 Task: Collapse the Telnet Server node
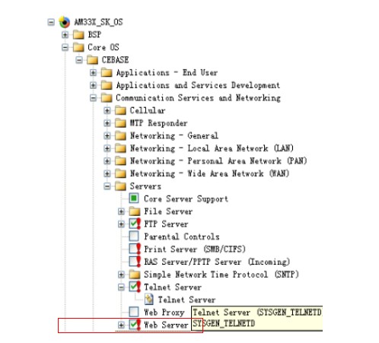click(x=121, y=287)
